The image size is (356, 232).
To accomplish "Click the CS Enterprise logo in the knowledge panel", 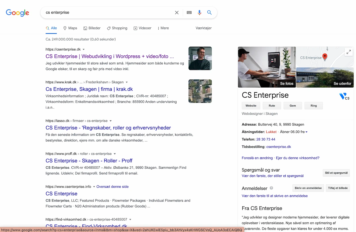I will (x=345, y=96).
